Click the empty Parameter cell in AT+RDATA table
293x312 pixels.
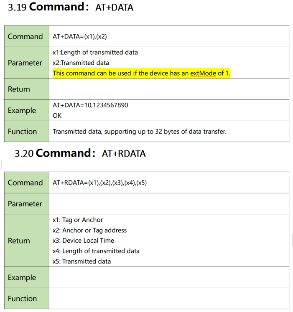169,203
